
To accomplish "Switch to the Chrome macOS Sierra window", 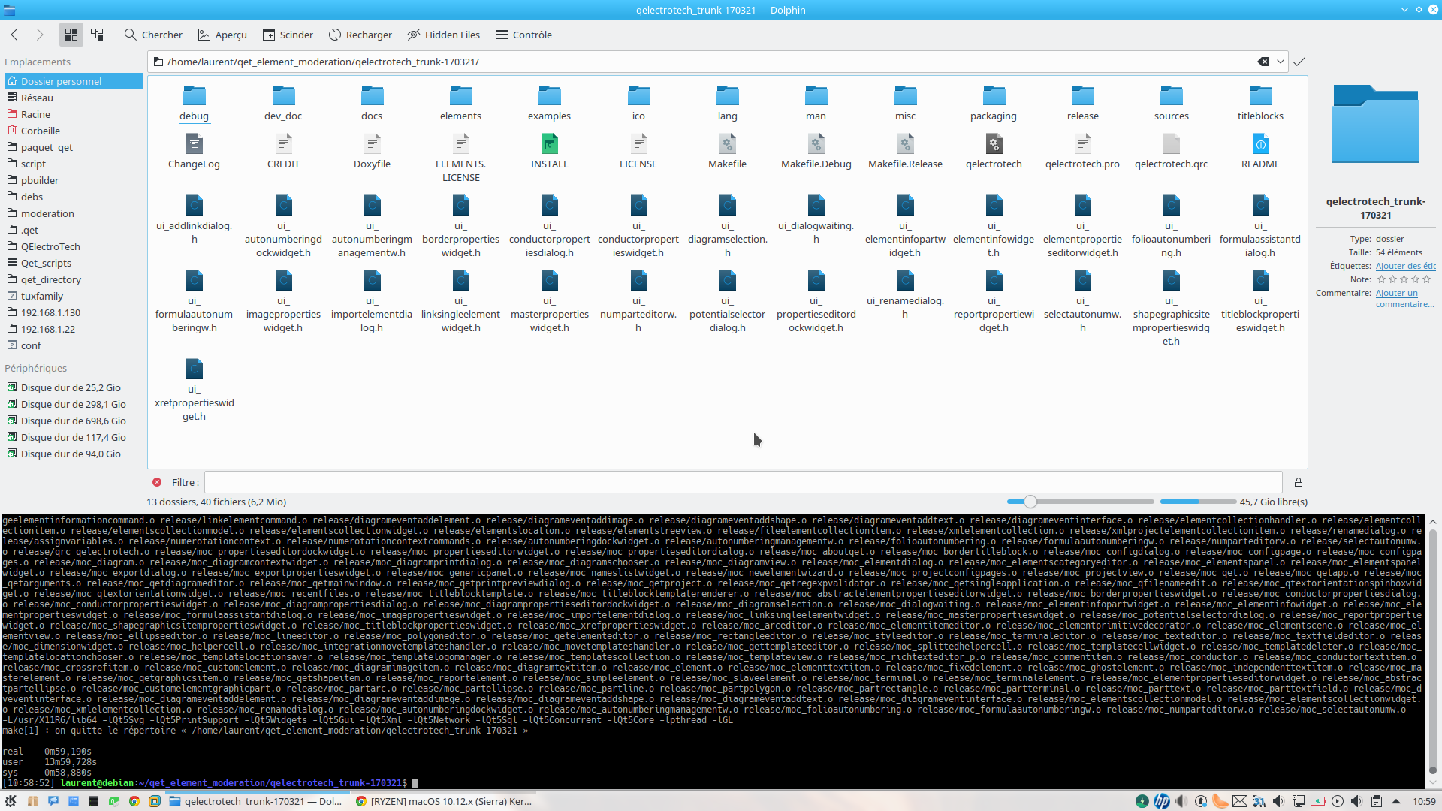I will [x=445, y=801].
